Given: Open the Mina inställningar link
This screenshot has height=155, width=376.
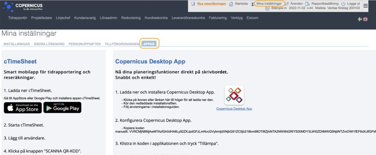Looking at the screenshot, I should 269,4.
